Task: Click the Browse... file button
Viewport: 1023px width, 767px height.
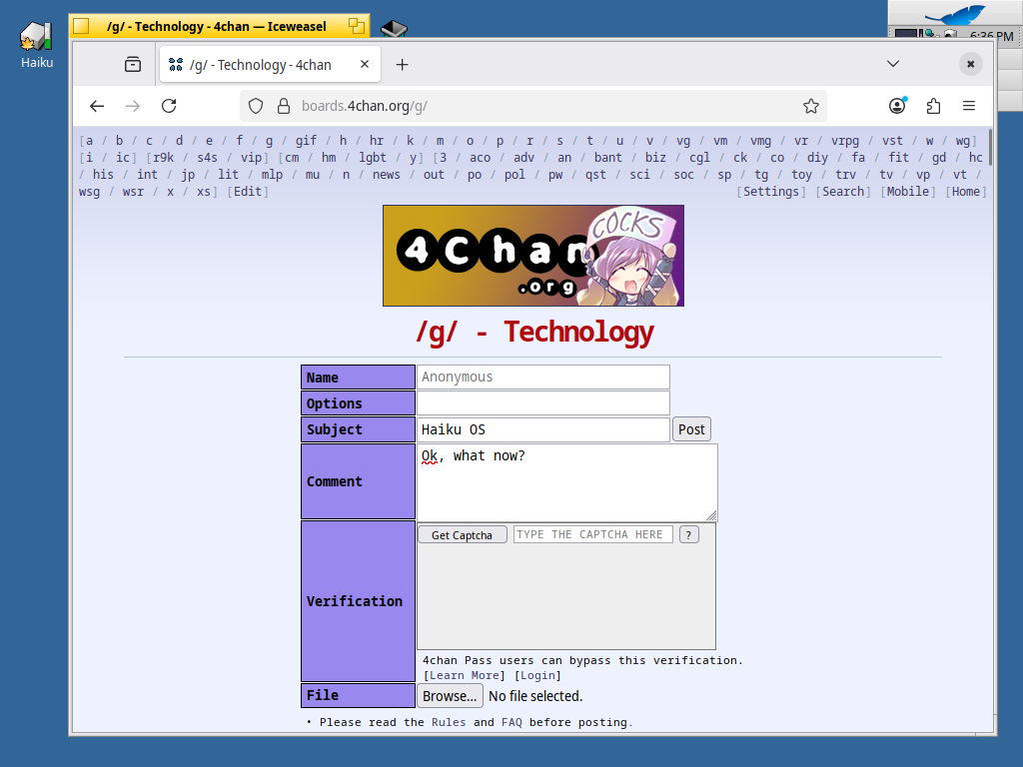Action: (x=451, y=696)
